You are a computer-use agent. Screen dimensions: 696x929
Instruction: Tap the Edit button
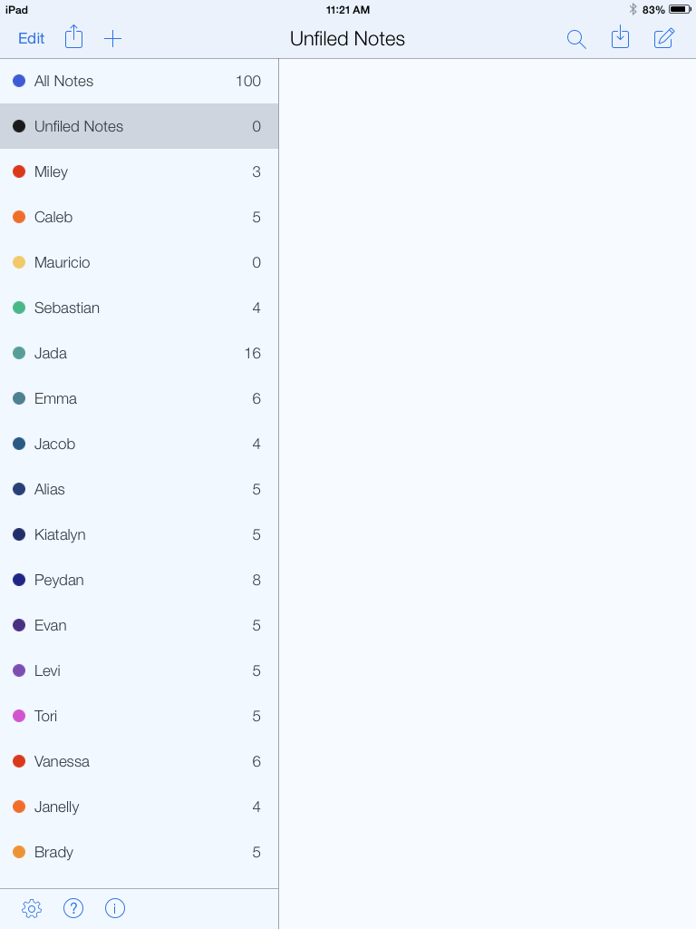pos(32,38)
